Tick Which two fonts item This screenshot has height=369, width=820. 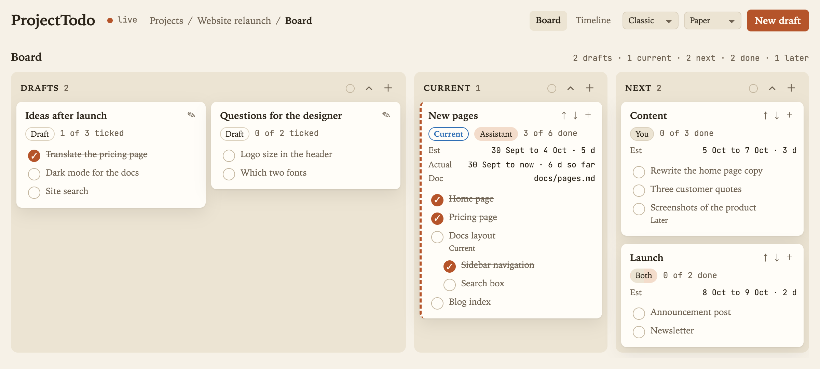(229, 174)
